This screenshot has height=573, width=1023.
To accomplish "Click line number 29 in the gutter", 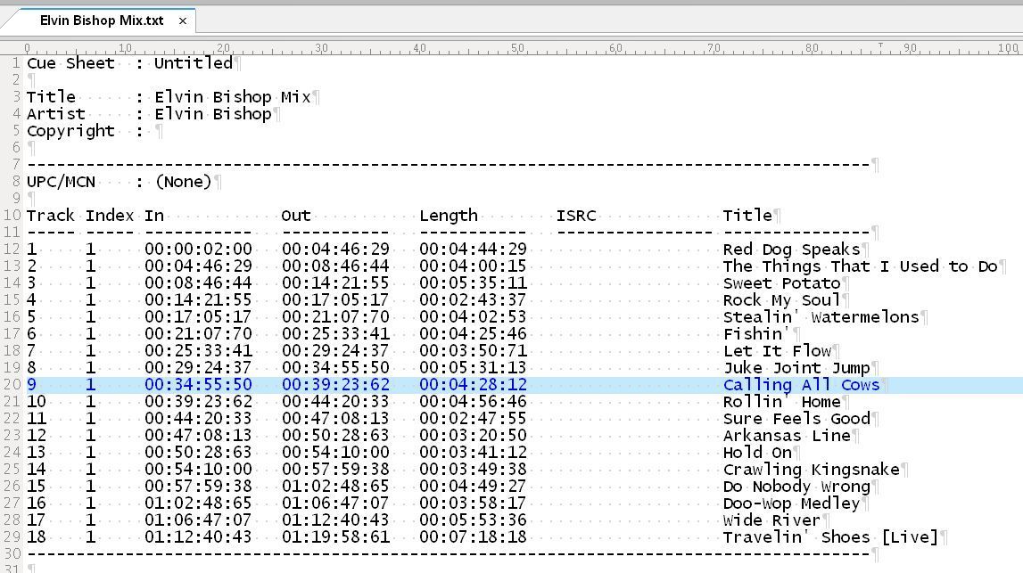I will coord(12,537).
